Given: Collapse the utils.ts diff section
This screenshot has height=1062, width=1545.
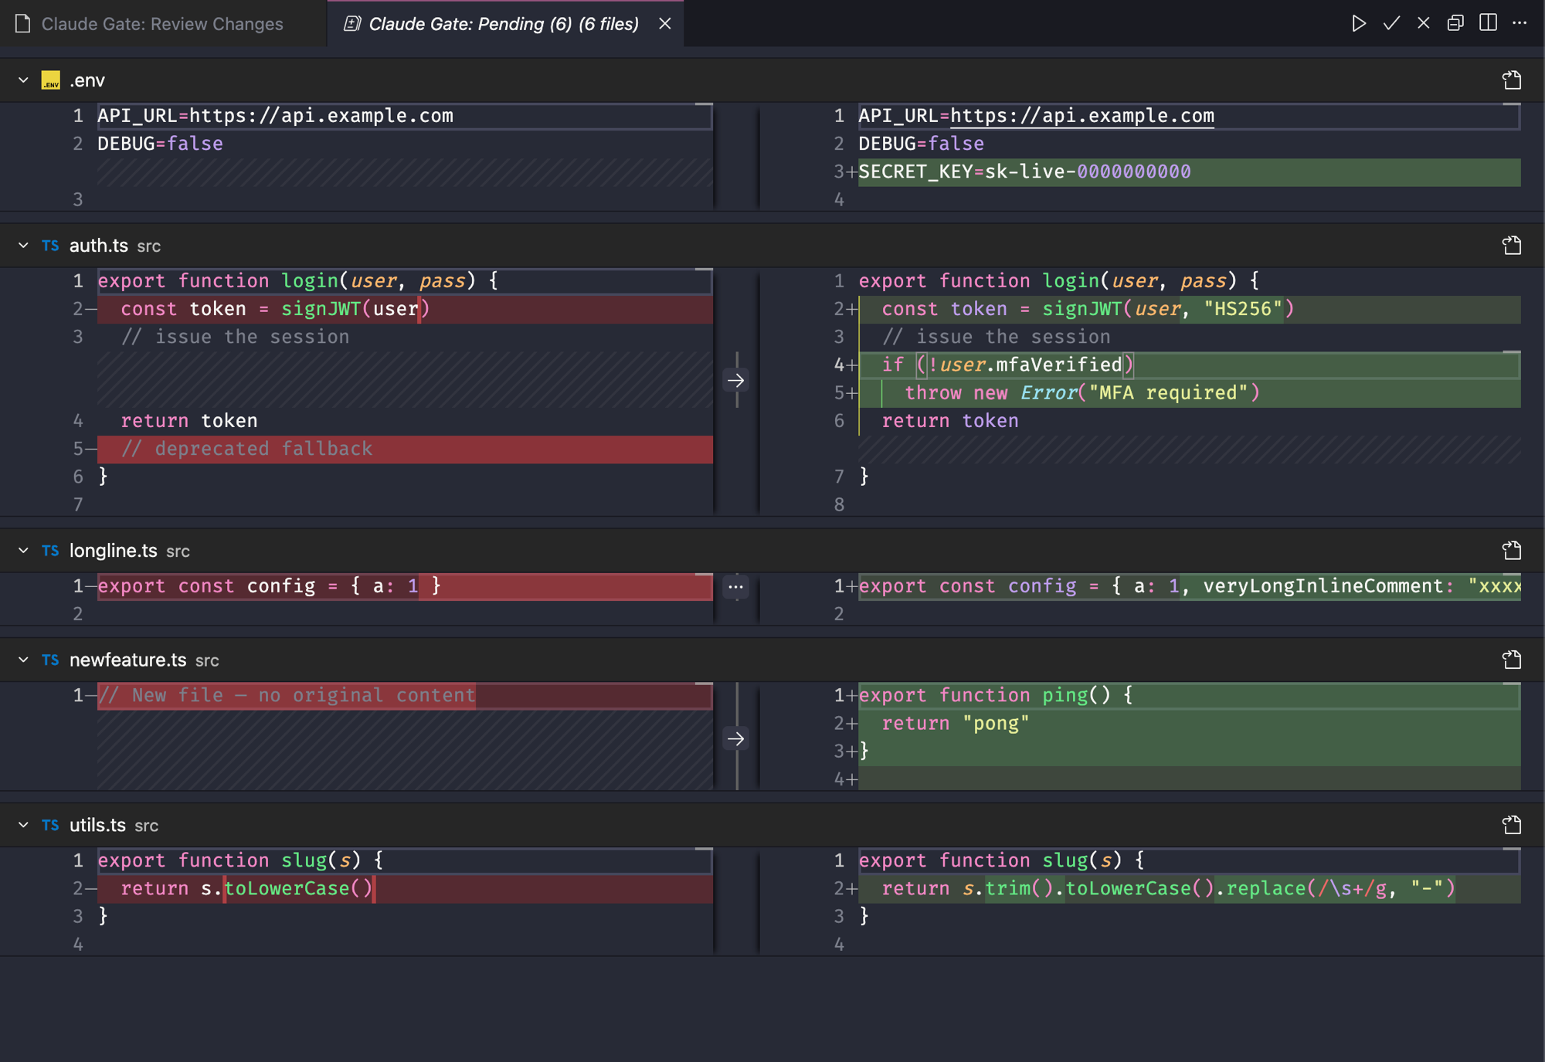Looking at the screenshot, I should point(23,825).
